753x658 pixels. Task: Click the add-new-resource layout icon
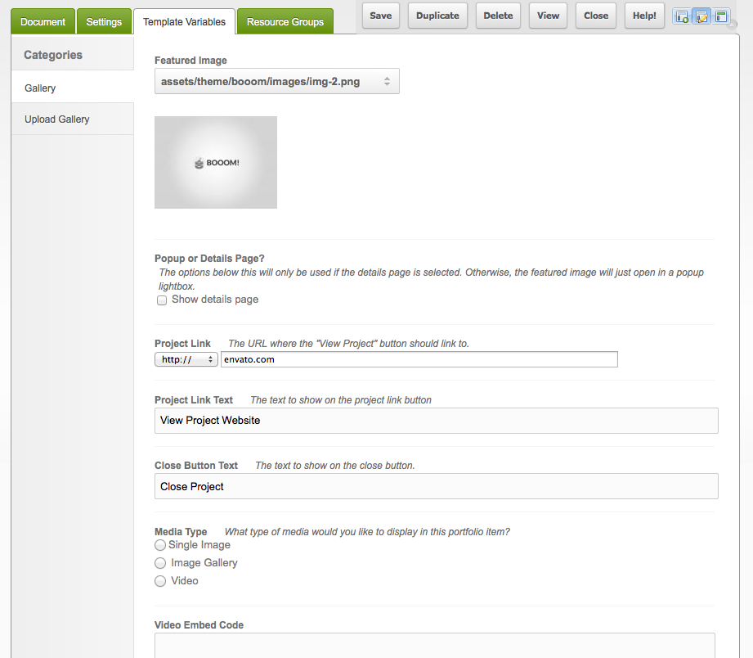tap(682, 16)
